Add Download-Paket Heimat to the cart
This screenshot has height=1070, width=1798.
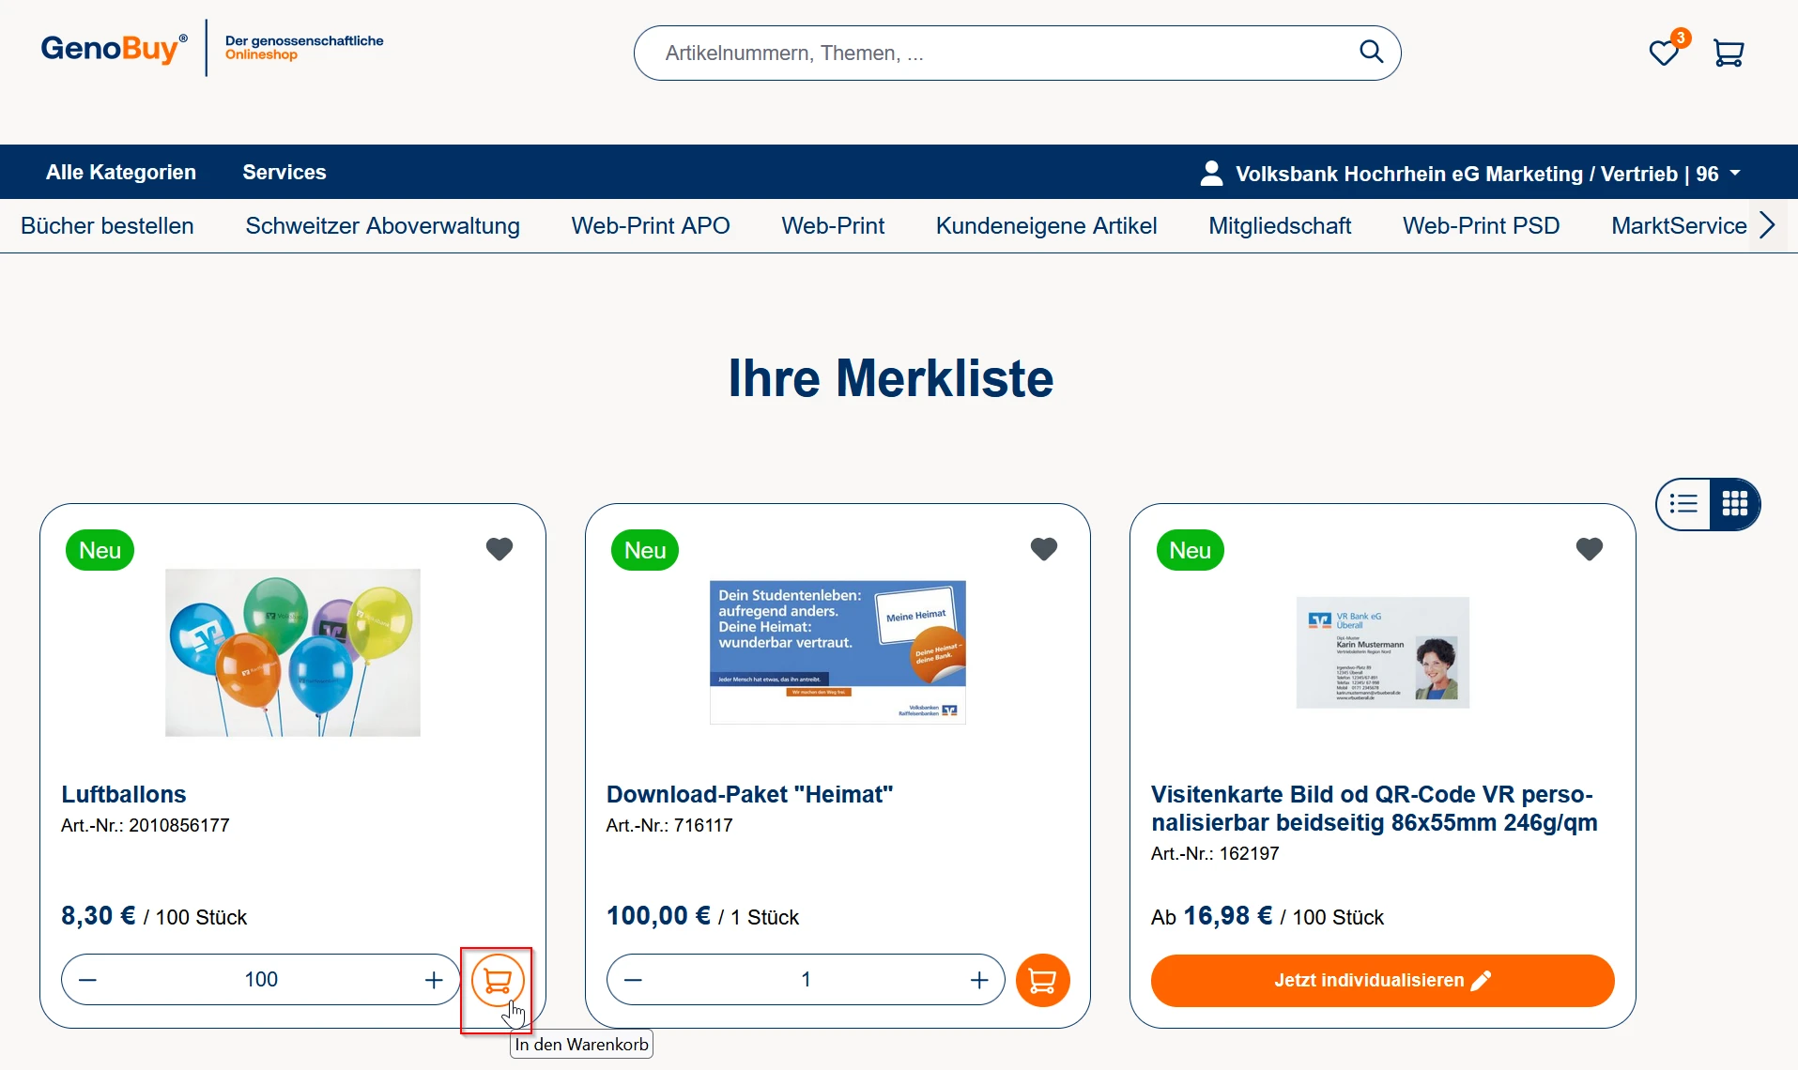[x=1042, y=981]
